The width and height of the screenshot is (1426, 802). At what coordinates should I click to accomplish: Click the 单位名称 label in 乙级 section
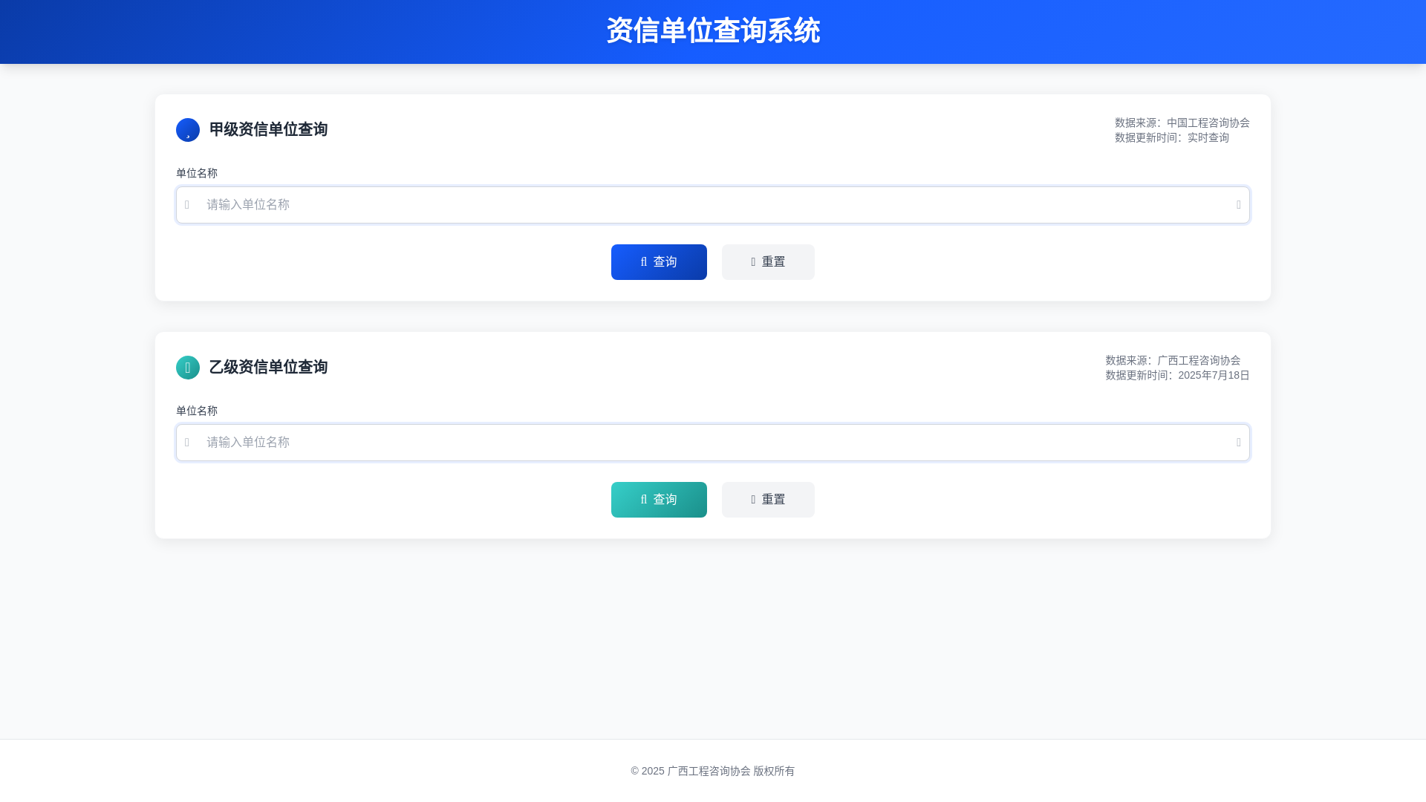(197, 411)
